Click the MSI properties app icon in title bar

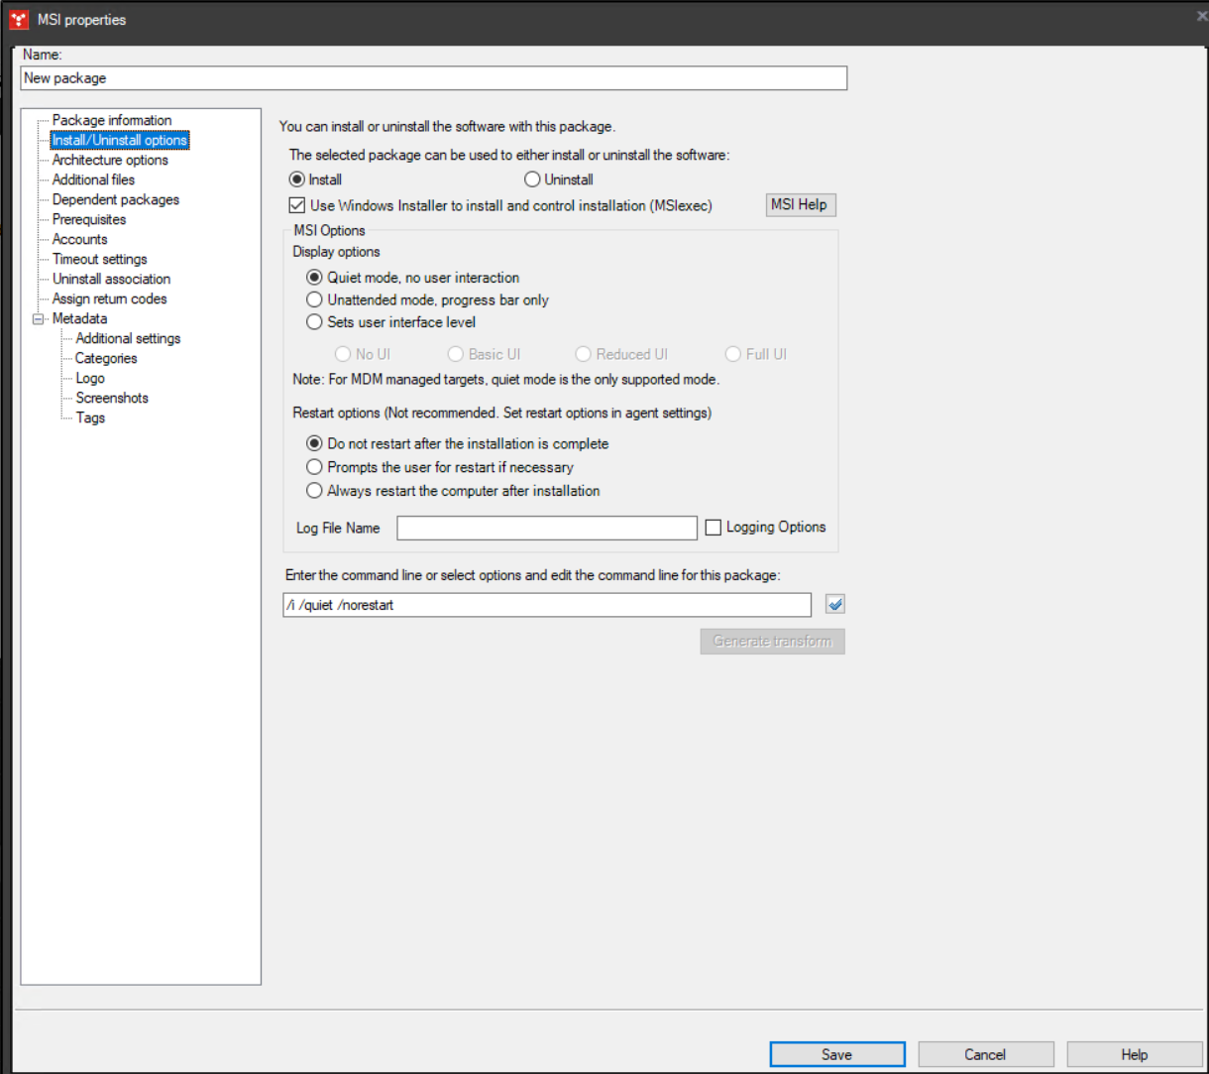pos(19,19)
